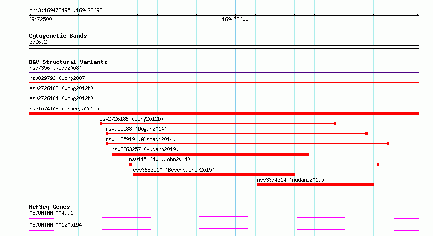Click the right end marker of nsv1151640
433x236 pixels.
point(379,164)
